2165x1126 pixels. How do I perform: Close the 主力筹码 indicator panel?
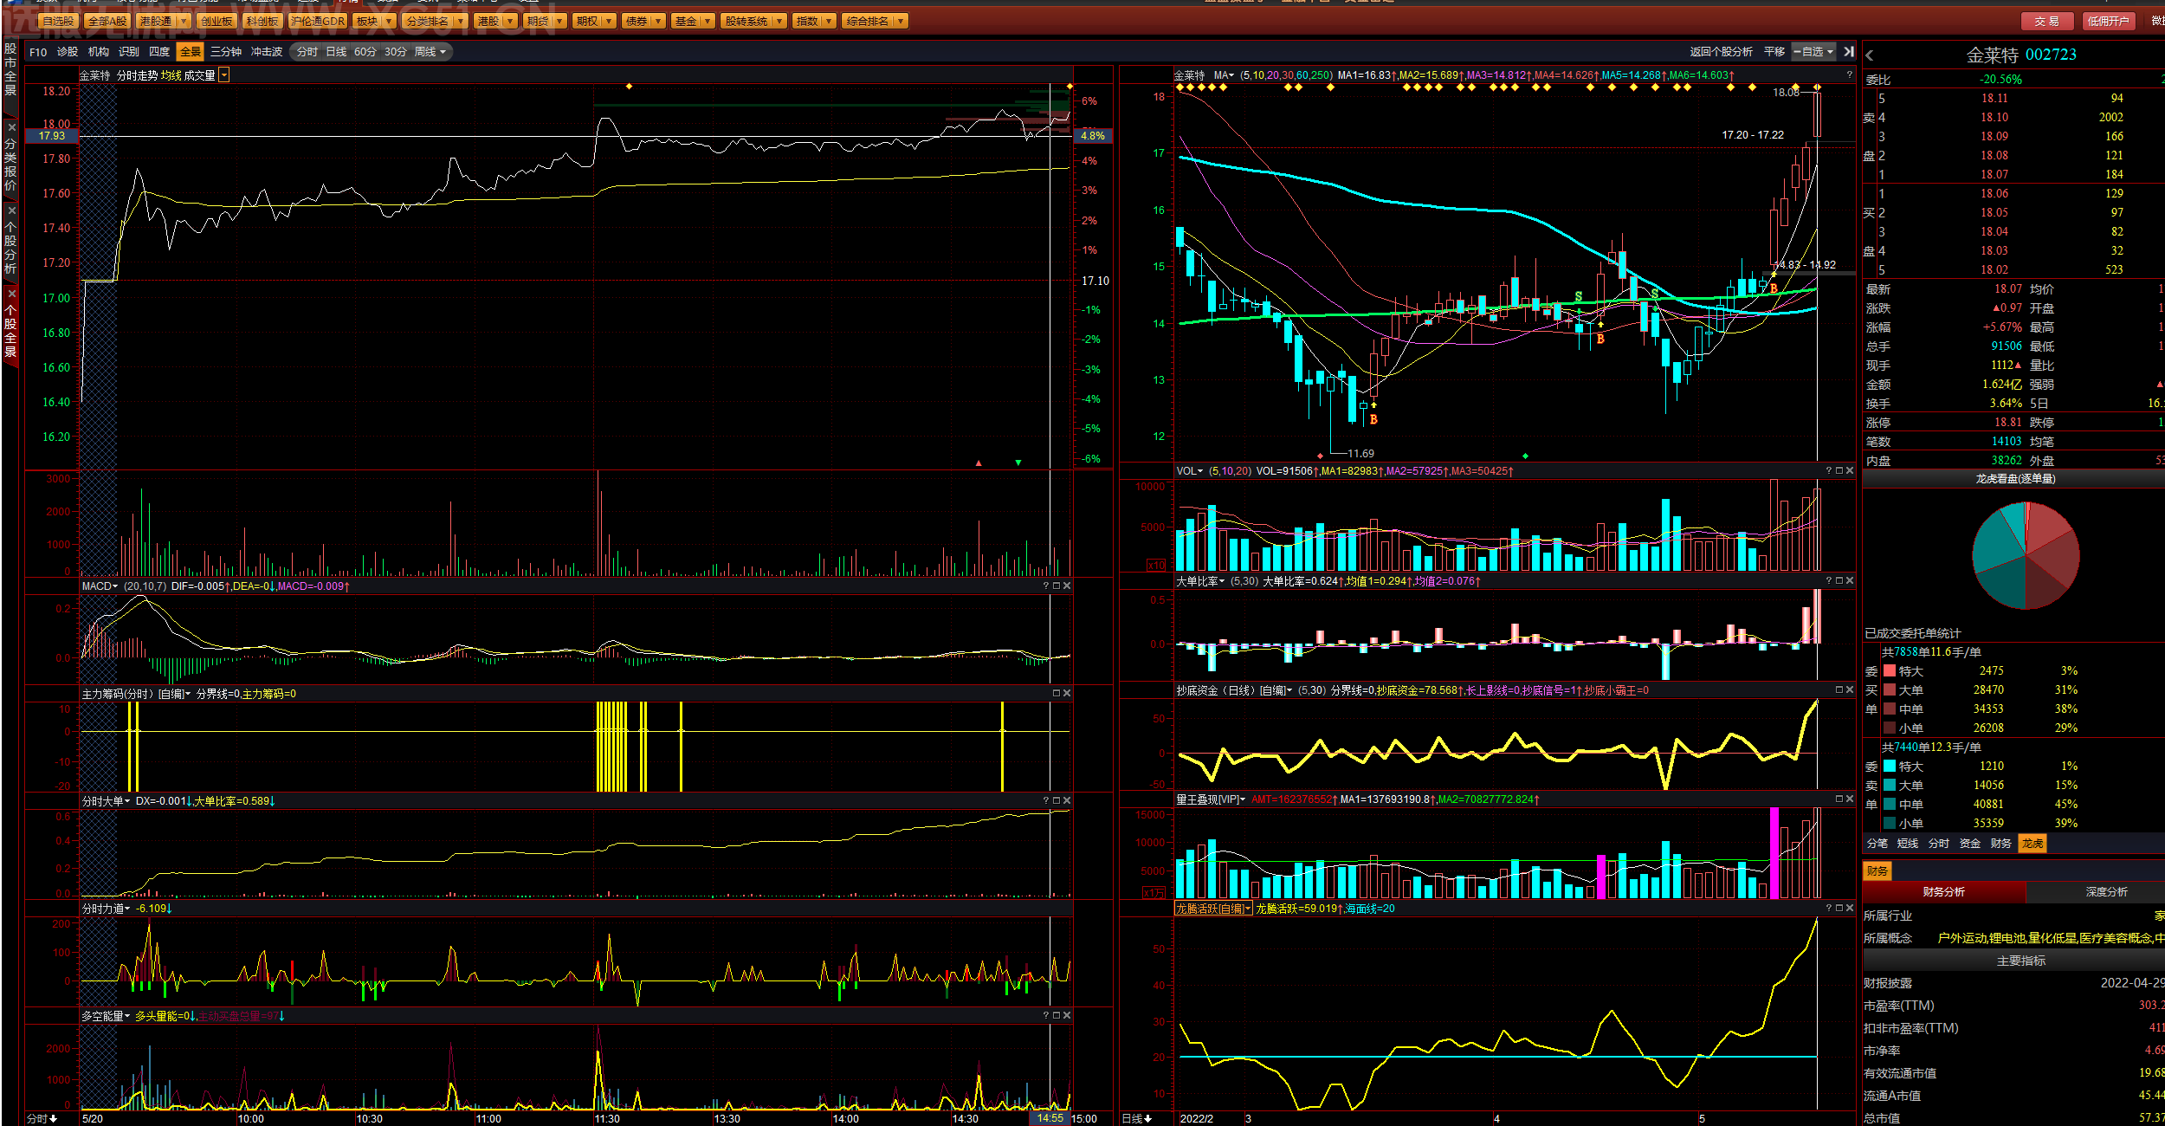(x=1067, y=694)
